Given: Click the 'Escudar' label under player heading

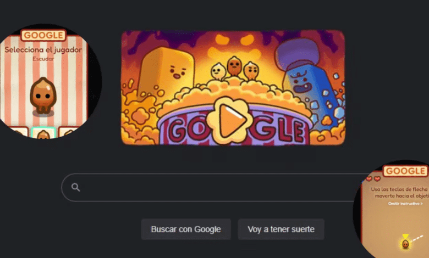Looking at the screenshot, I should click(x=43, y=59).
